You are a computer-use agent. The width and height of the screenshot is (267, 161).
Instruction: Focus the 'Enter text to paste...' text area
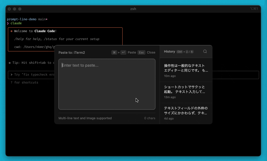coord(107,84)
